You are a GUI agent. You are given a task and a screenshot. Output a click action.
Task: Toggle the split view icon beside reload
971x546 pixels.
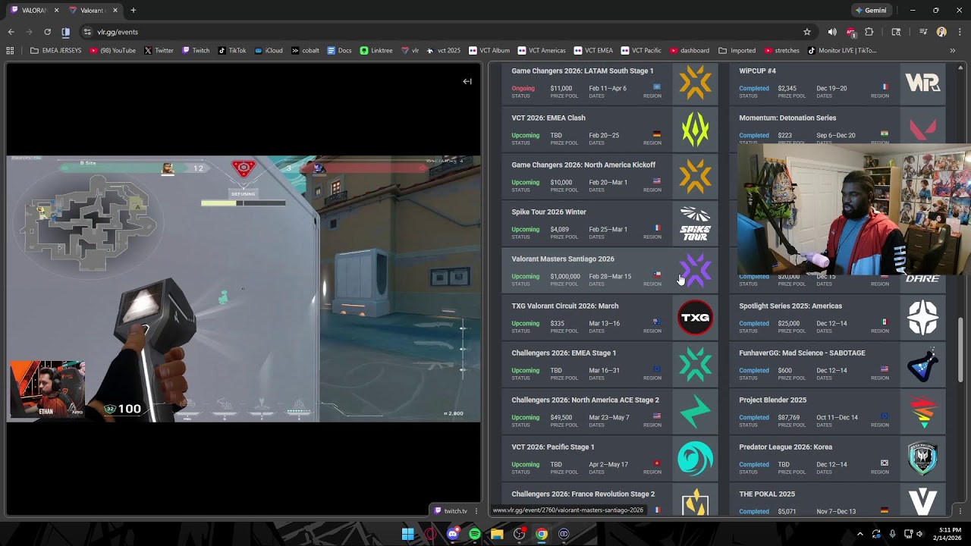(x=65, y=32)
